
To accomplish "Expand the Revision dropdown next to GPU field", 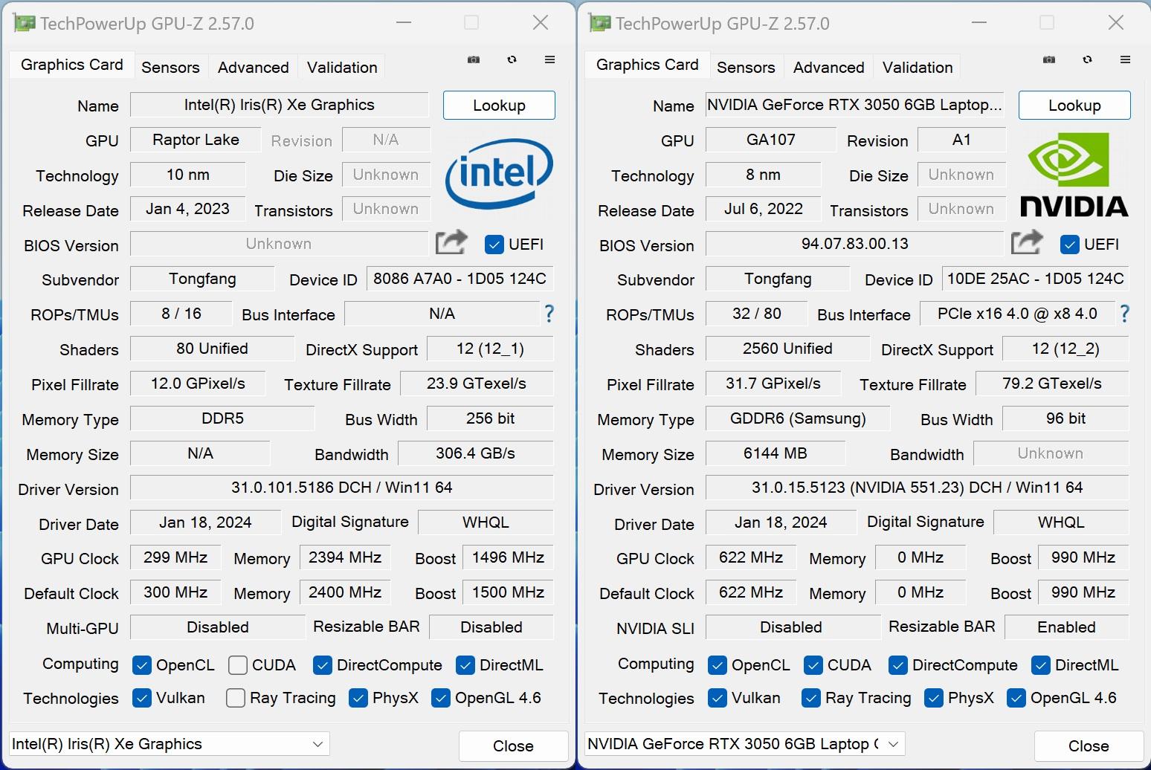I will tap(386, 140).
